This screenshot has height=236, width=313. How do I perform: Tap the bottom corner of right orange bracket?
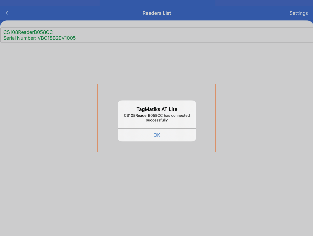[x=215, y=152]
